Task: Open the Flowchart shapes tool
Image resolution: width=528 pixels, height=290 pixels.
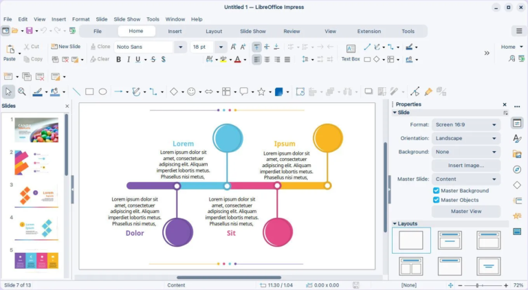Action: click(x=226, y=91)
